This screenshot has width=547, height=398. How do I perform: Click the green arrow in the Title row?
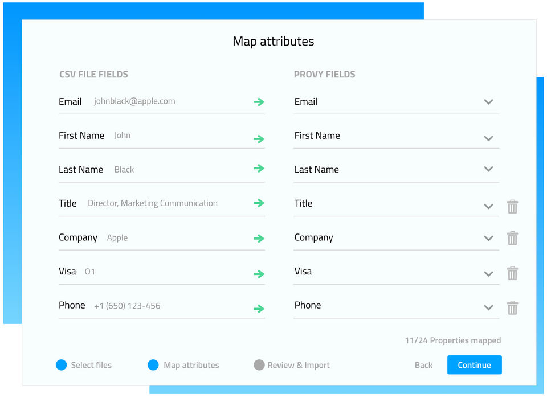(x=259, y=203)
